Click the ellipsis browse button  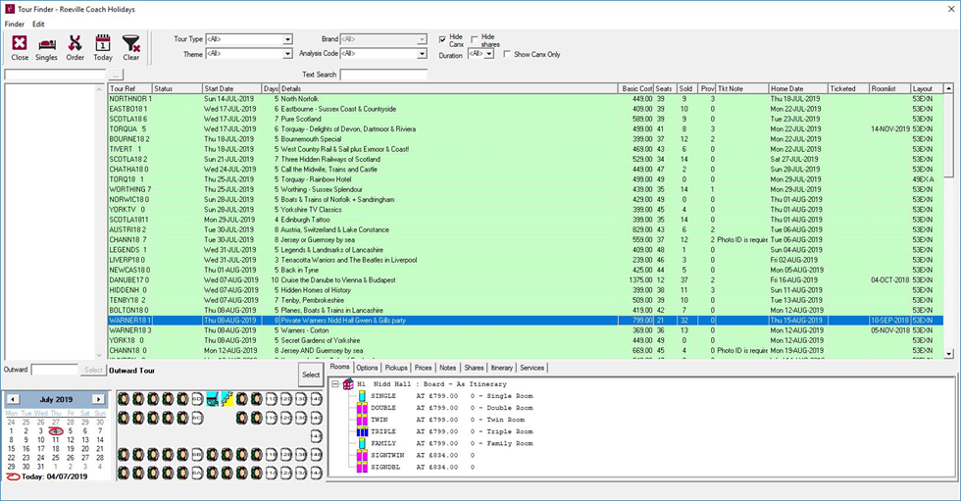116,75
